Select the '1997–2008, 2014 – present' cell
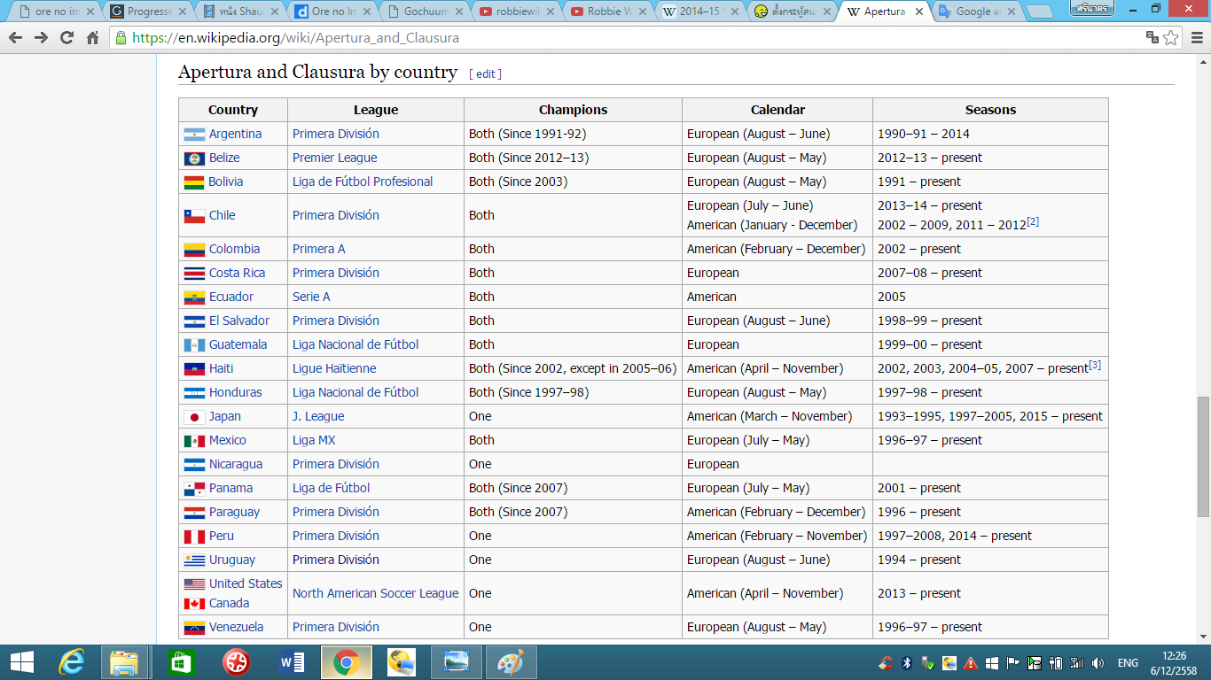The image size is (1211, 680). click(x=990, y=537)
